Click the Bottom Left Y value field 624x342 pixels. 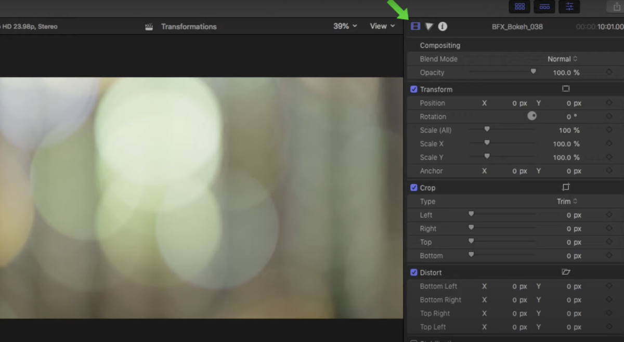(x=574, y=286)
